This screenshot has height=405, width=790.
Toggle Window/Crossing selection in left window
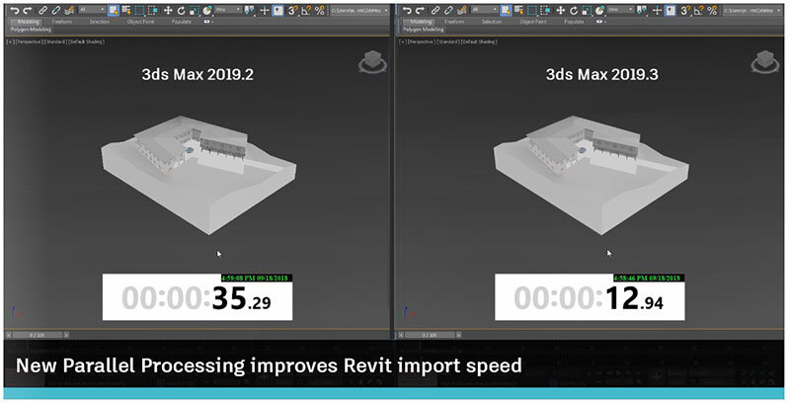pyautogui.click(x=153, y=11)
